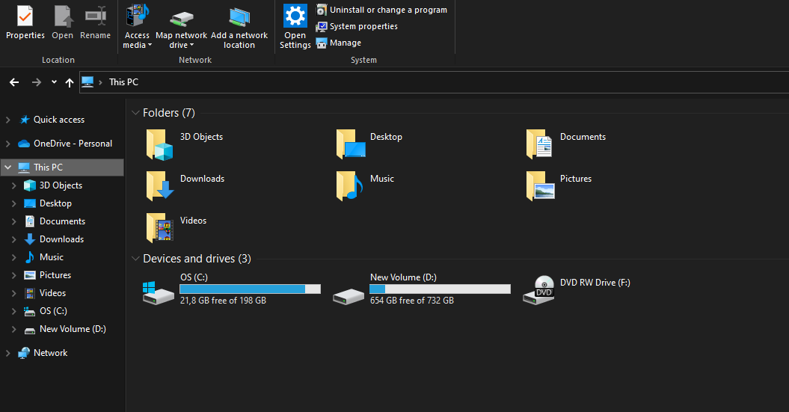Click the Music folder label
Viewport: 789px width, 412px height.
382,179
